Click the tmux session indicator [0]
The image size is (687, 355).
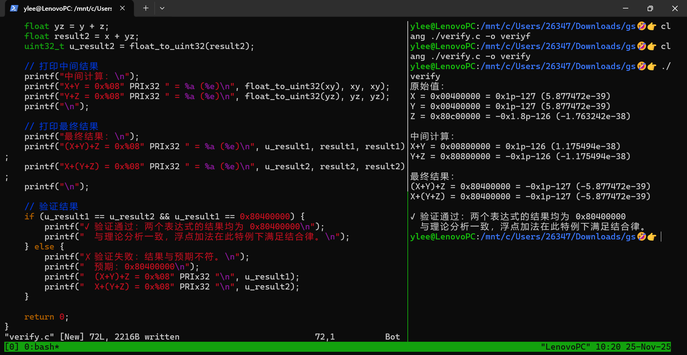[11, 347]
